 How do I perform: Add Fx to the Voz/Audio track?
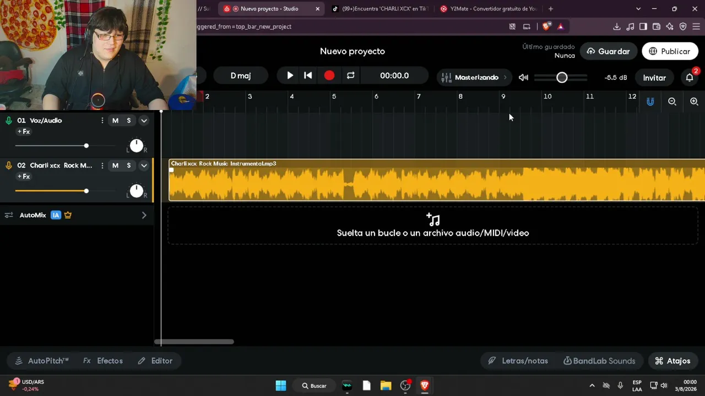point(24,131)
